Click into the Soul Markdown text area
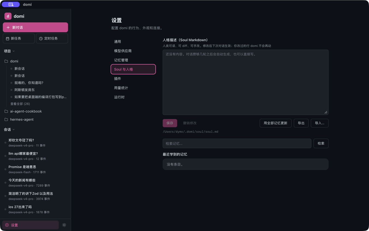The image size is (369, 231). pyautogui.click(x=246, y=82)
